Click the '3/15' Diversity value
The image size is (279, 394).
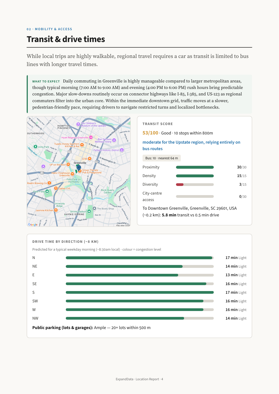coord(243,185)
